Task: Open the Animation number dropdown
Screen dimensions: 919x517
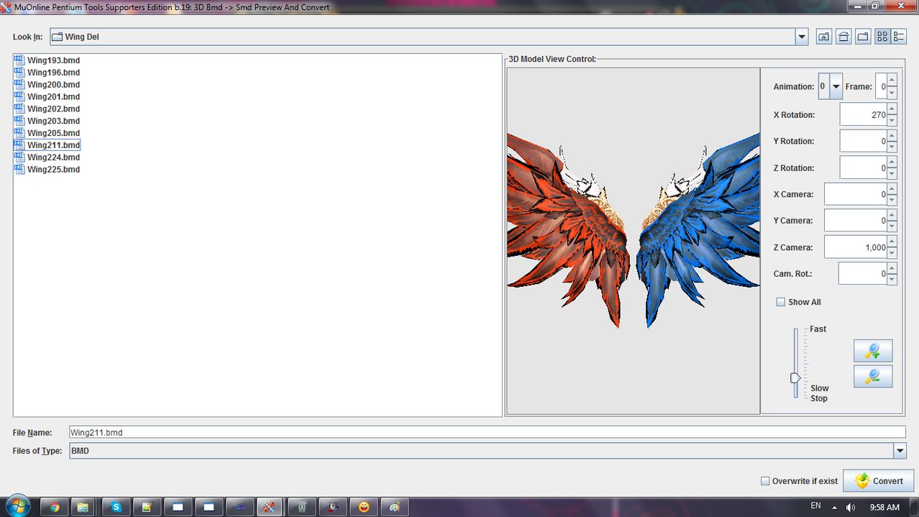Action: tap(836, 86)
